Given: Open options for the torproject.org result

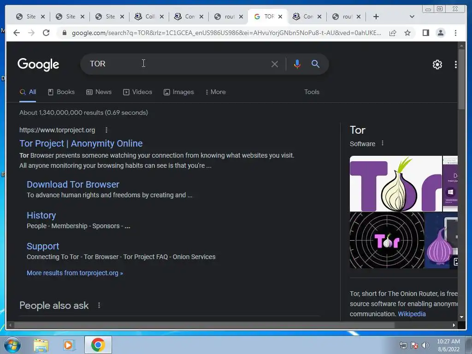Looking at the screenshot, I should (106, 130).
